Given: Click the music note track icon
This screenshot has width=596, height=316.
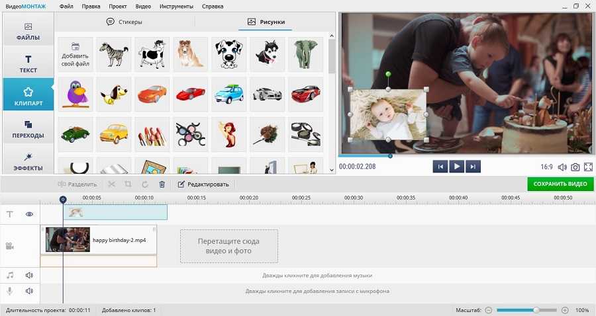Looking at the screenshot, I should coord(10,276).
